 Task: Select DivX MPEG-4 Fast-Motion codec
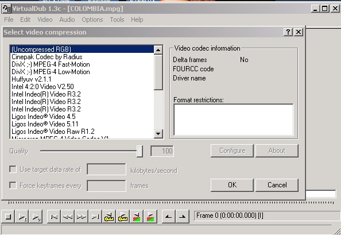(82, 64)
